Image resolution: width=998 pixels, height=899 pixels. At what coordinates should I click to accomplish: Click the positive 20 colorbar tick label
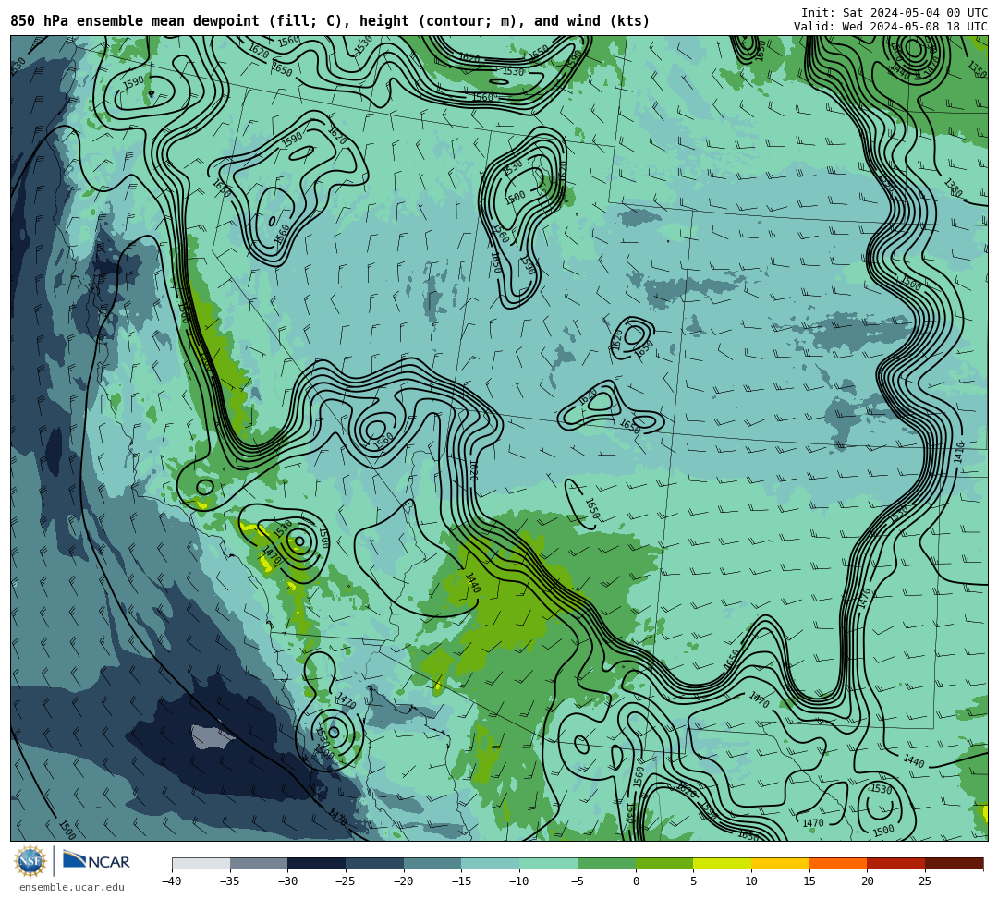pyautogui.click(x=867, y=881)
